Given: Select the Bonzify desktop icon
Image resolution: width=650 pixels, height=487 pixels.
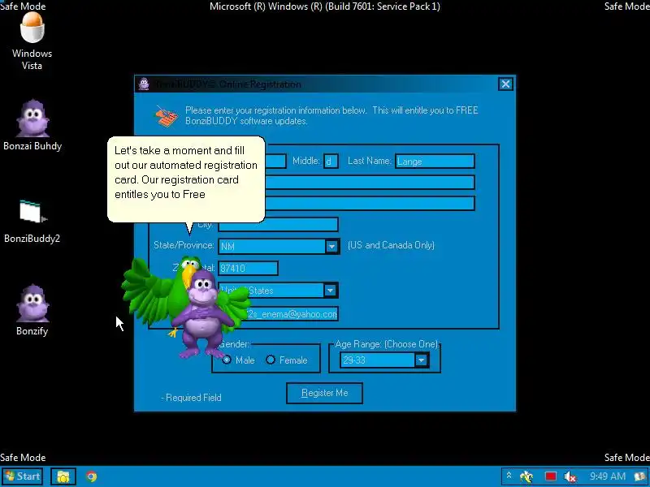Looking at the screenshot, I should (32, 310).
